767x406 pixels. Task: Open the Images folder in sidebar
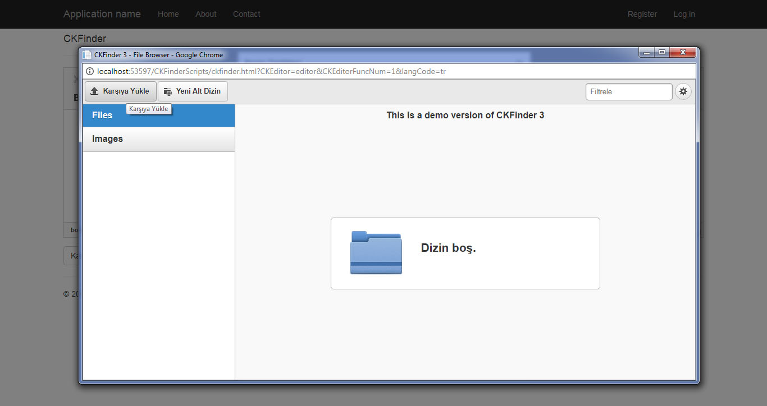tap(107, 139)
